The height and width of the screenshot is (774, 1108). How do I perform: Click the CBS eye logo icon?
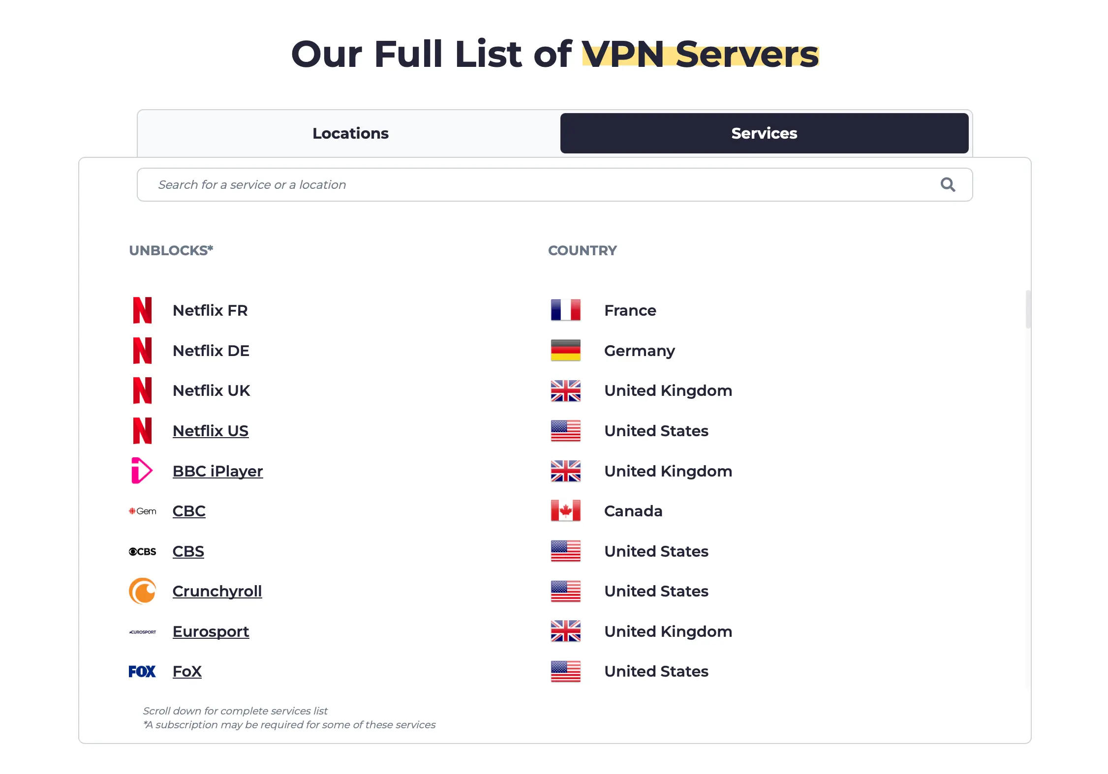142,551
